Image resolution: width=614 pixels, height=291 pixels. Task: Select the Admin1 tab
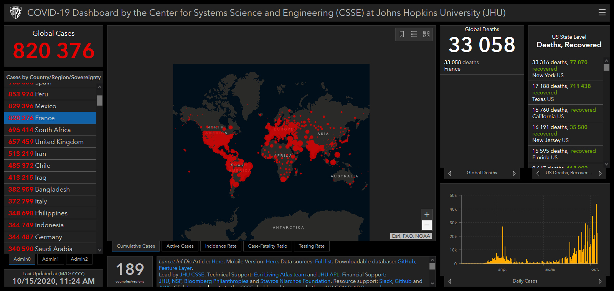(x=51, y=259)
